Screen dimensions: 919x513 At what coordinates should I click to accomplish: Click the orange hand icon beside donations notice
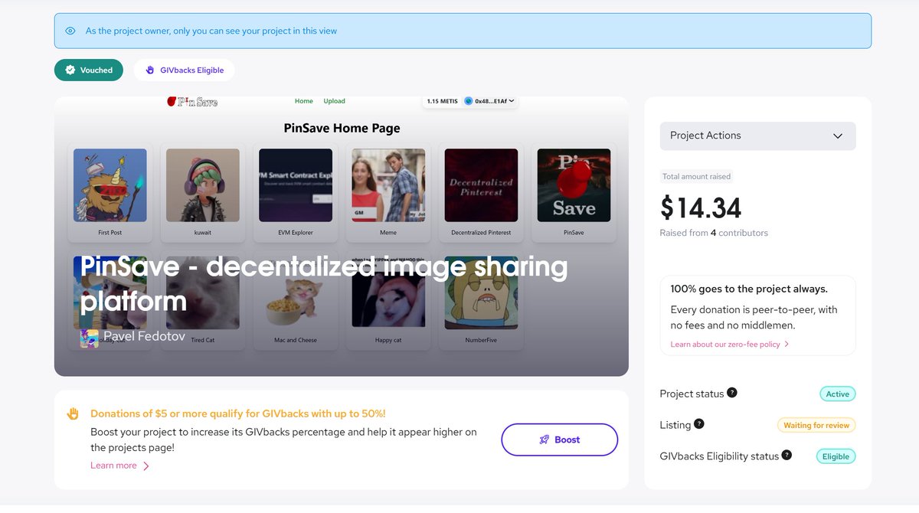[74, 413]
